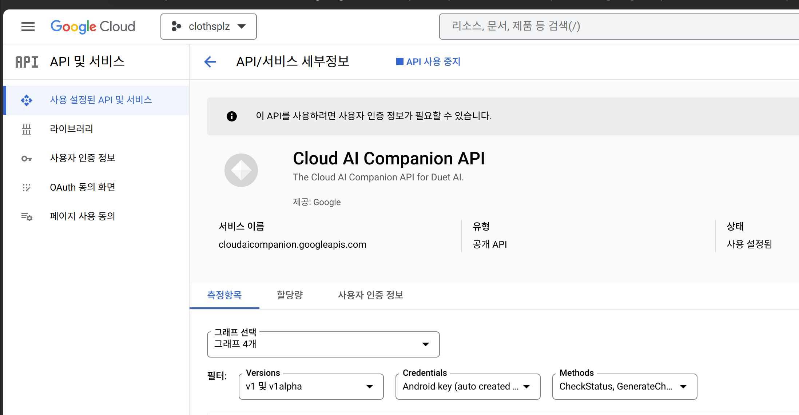Screen dimensions: 799x415
Task: Click the enabled APIs diamond icon
Action: tap(27, 100)
